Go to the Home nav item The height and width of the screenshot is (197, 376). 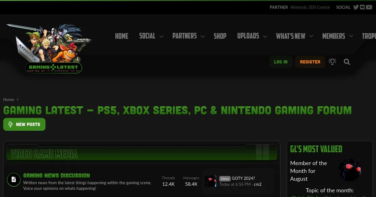tap(122, 36)
